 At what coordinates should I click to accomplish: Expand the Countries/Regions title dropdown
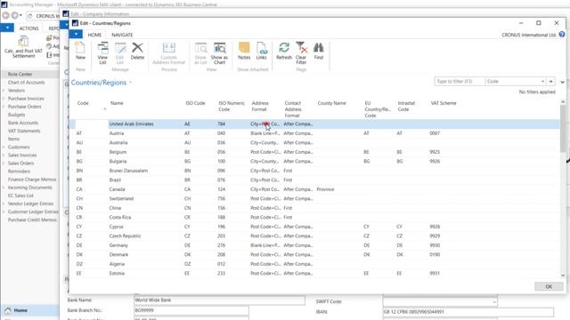coord(130,83)
